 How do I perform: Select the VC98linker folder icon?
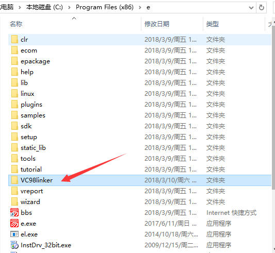[x=14, y=180]
